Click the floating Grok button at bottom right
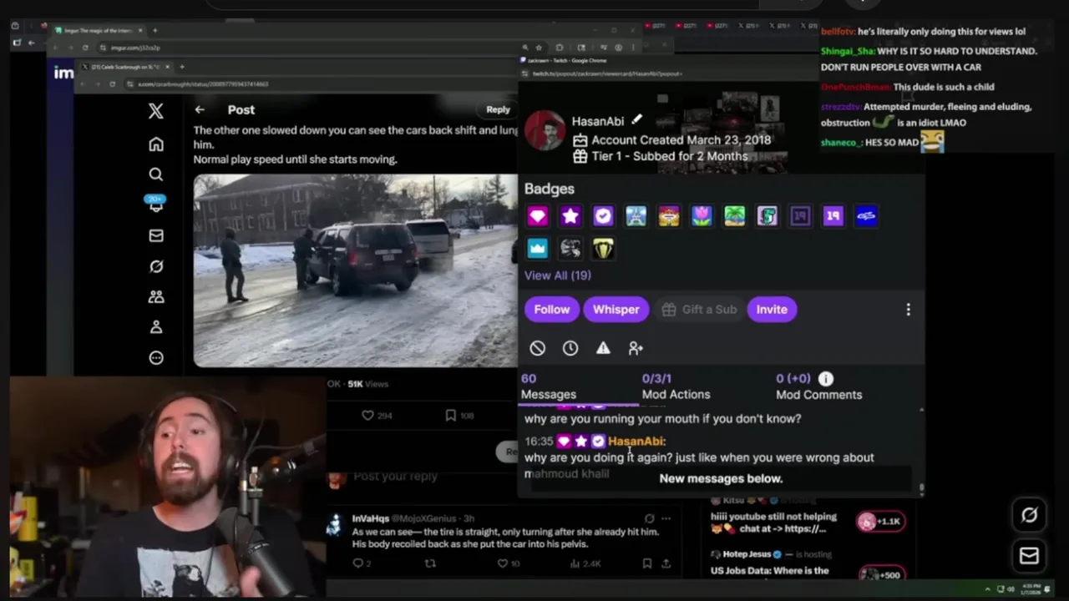The image size is (1069, 601). click(1029, 516)
